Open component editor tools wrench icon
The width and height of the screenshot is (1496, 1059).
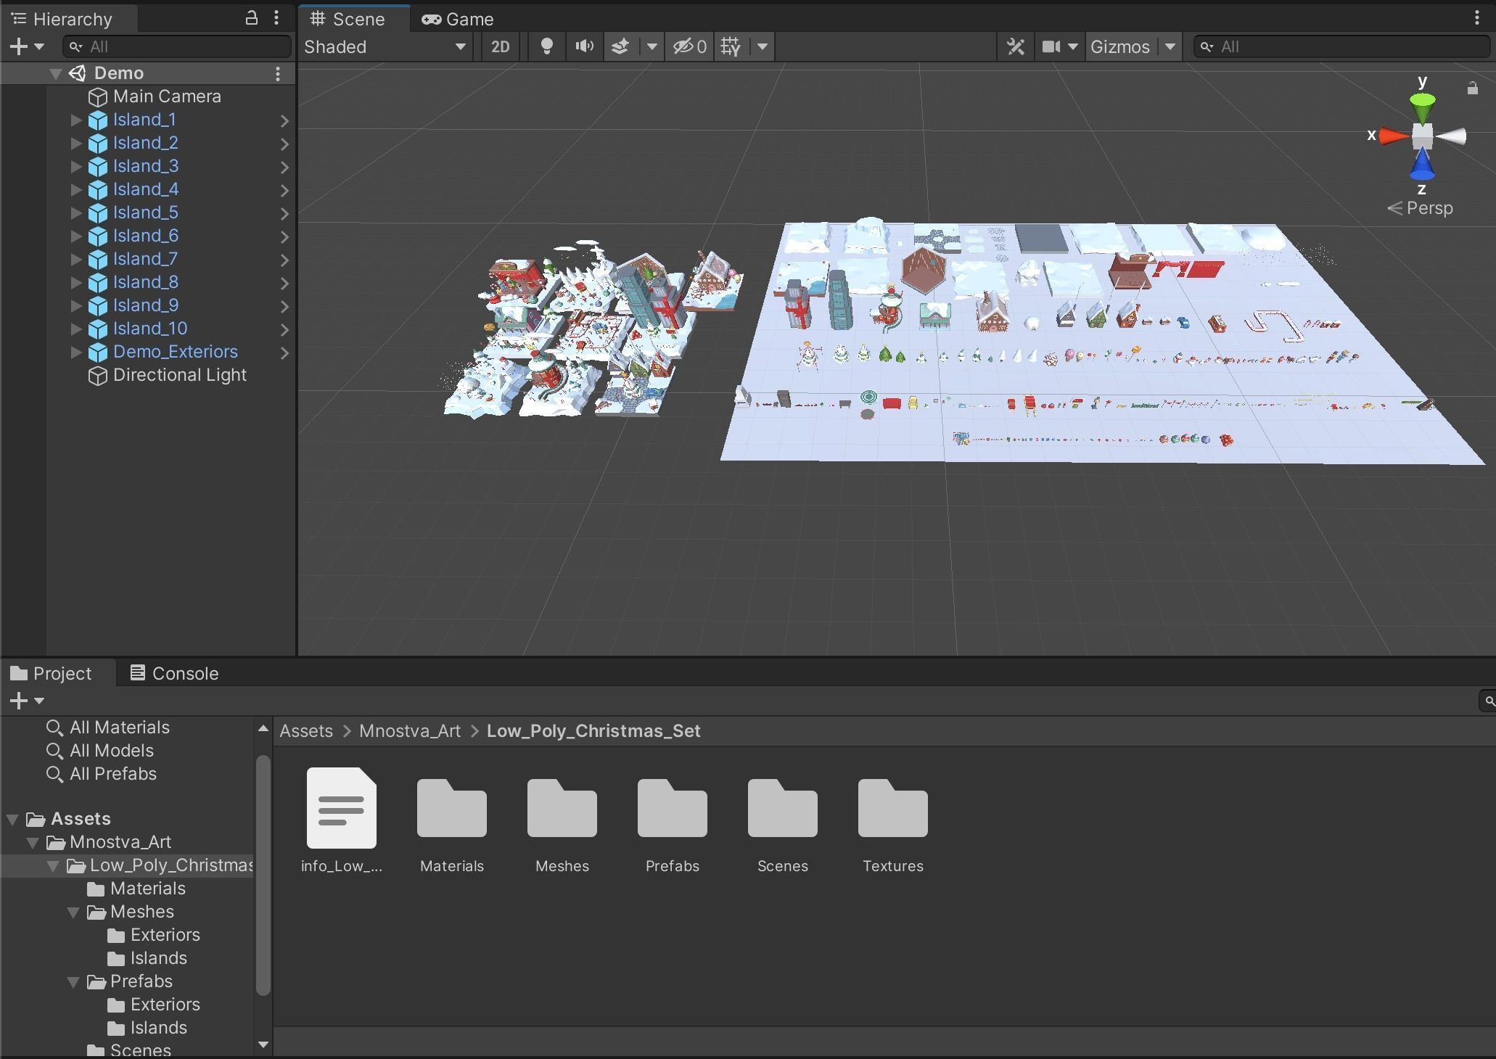pyautogui.click(x=1016, y=46)
